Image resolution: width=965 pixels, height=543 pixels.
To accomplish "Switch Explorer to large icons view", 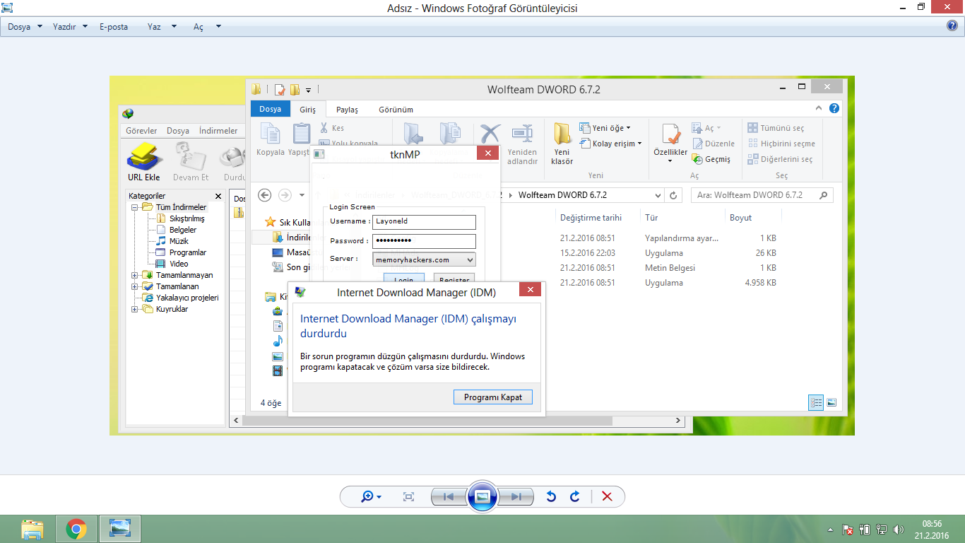I will [x=831, y=402].
